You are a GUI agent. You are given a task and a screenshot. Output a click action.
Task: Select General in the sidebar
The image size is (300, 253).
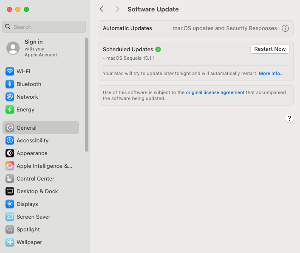pos(41,128)
